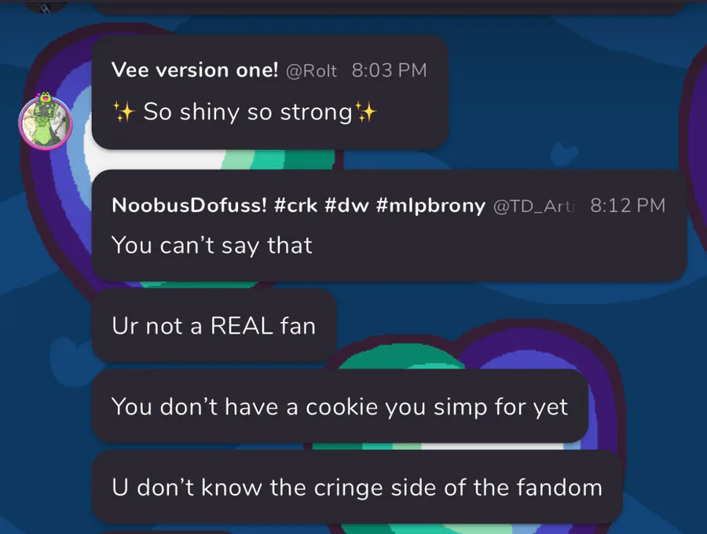Select the 'So shiny so strong' message text
Viewport: 707px width, 534px height.
pyautogui.click(x=247, y=112)
